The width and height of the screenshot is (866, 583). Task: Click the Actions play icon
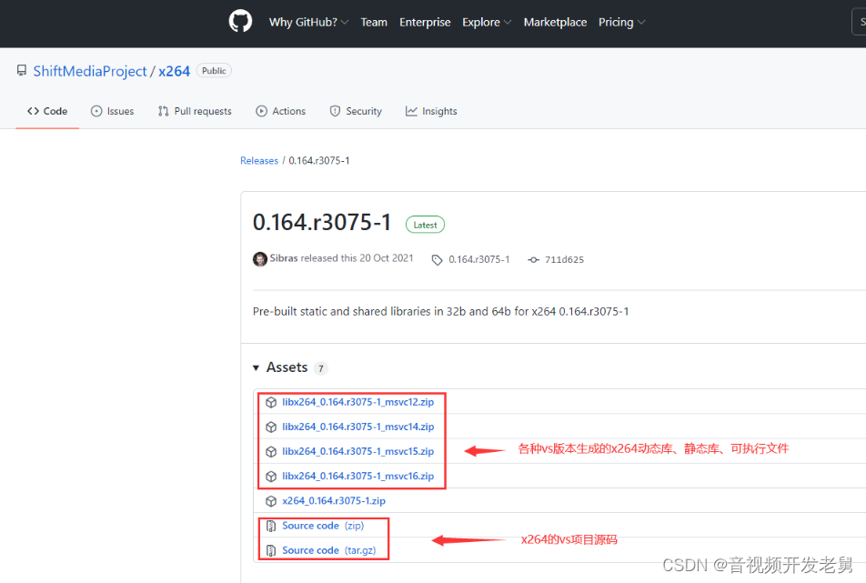pyautogui.click(x=261, y=111)
